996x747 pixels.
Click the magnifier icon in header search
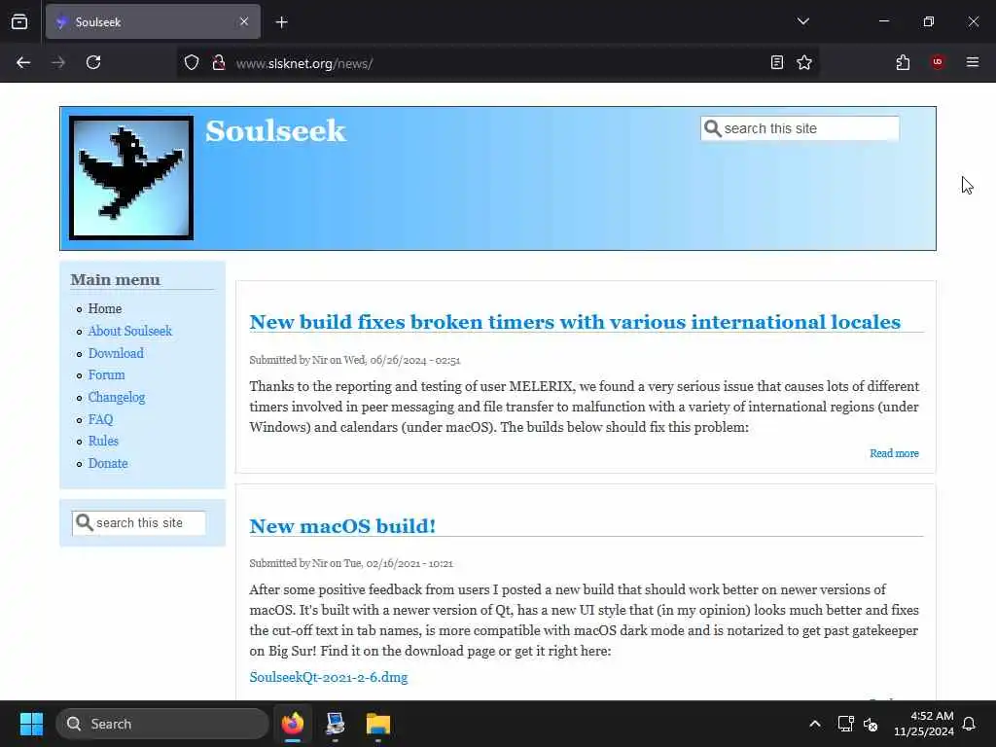(713, 128)
